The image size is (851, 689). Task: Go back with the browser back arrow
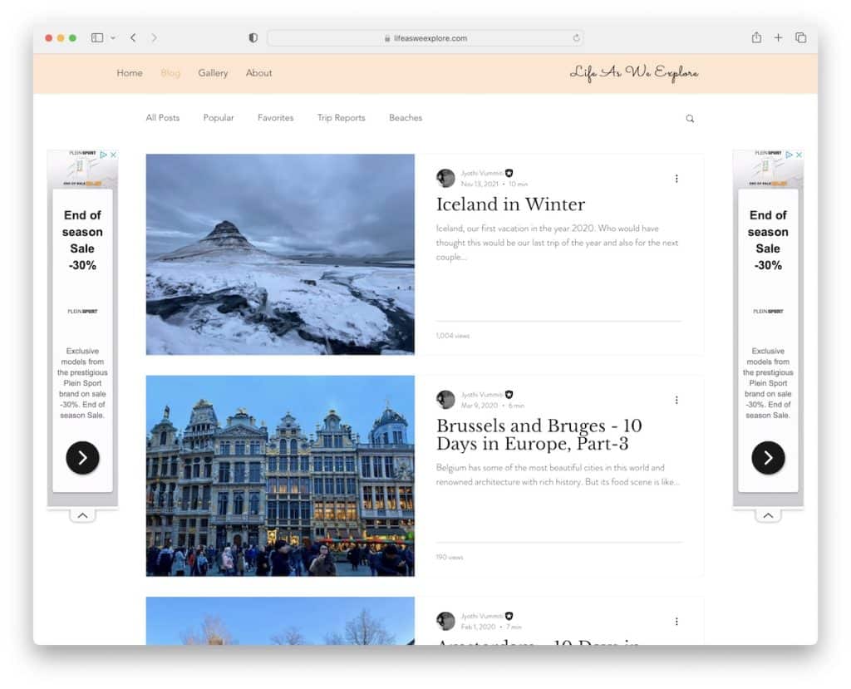pyautogui.click(x=133, y=37)
